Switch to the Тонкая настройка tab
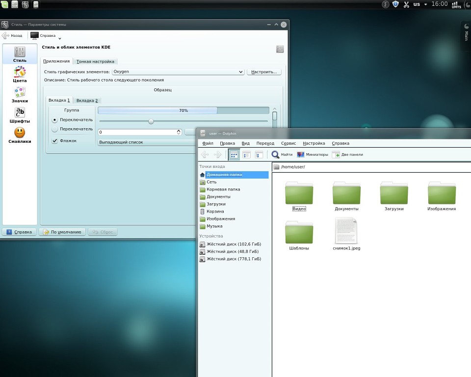The width and height of the screenshot is (471, 377). coord(95,61)
